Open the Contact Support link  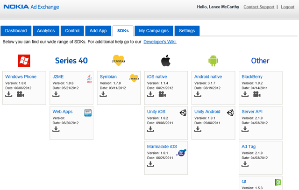tap(259, 7)
